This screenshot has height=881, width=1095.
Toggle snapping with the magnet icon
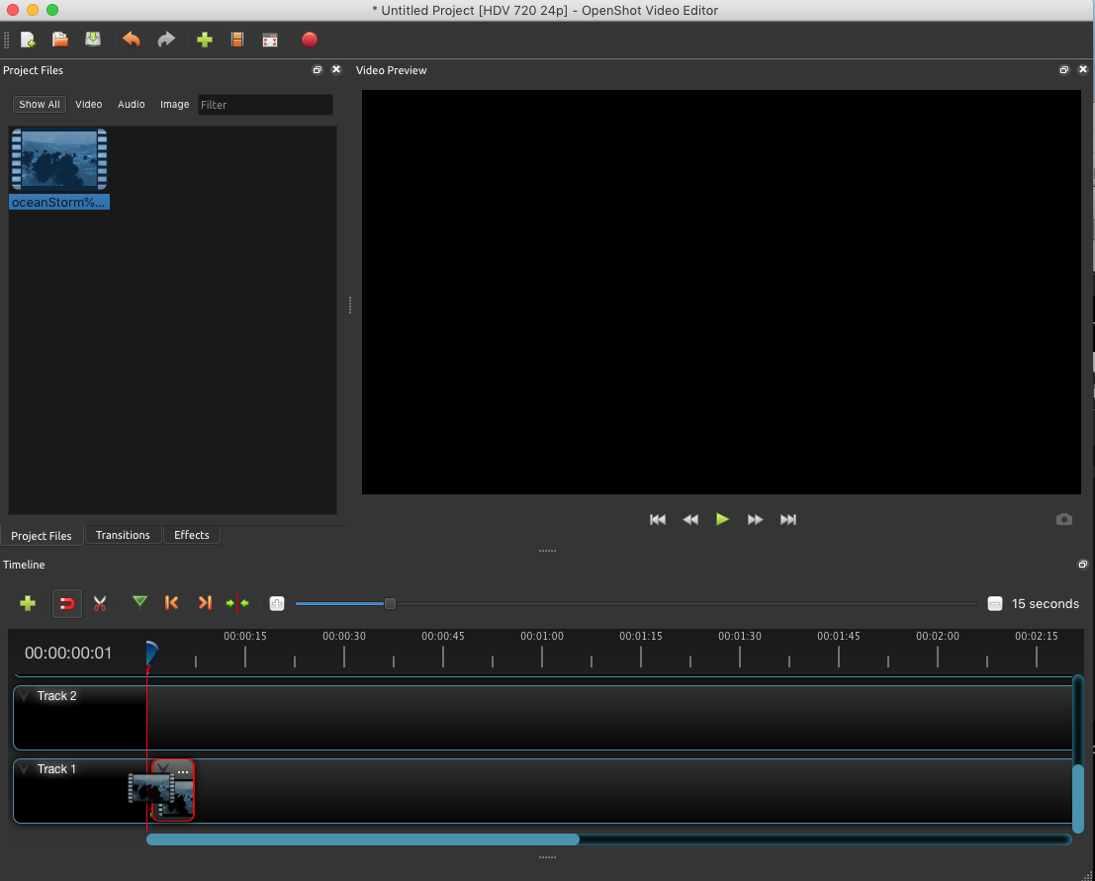66,603
